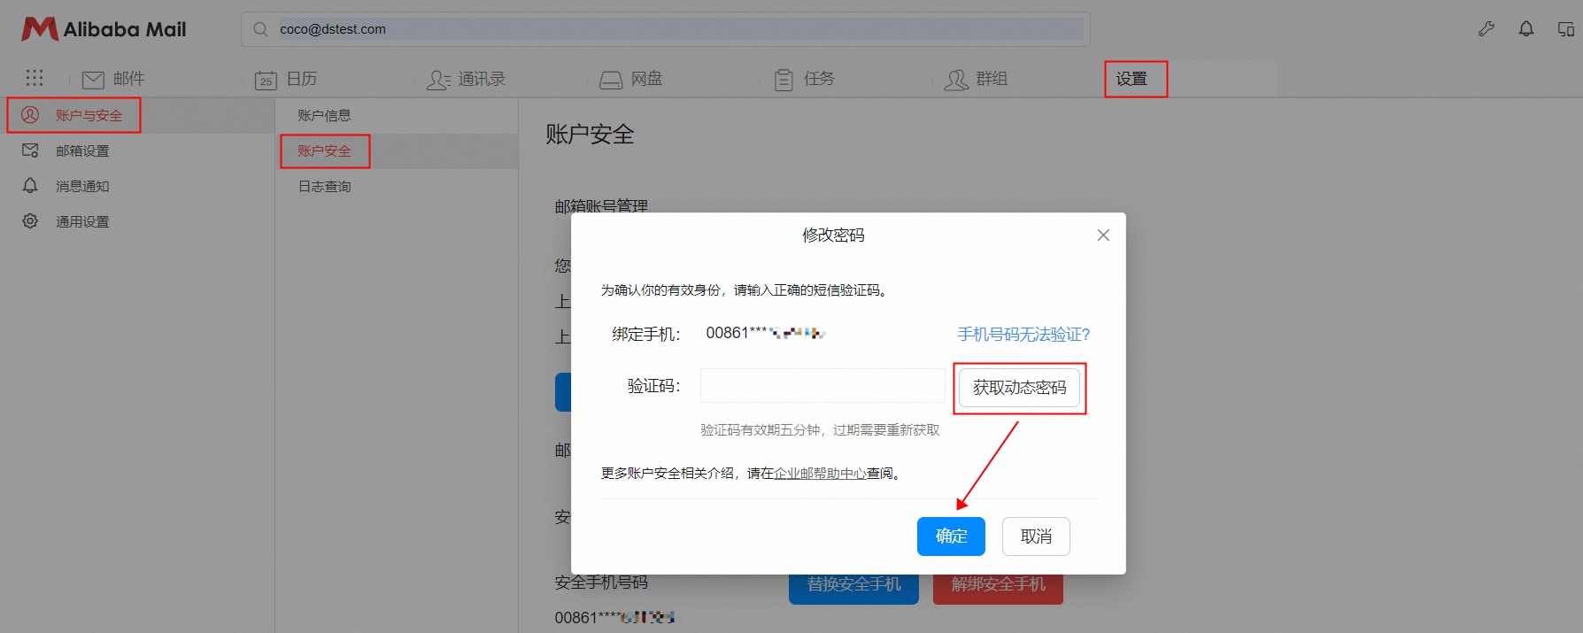Open the 账户信息 submenu item
The height and width of the screenshot is (633, 1583).
point(324,115)
